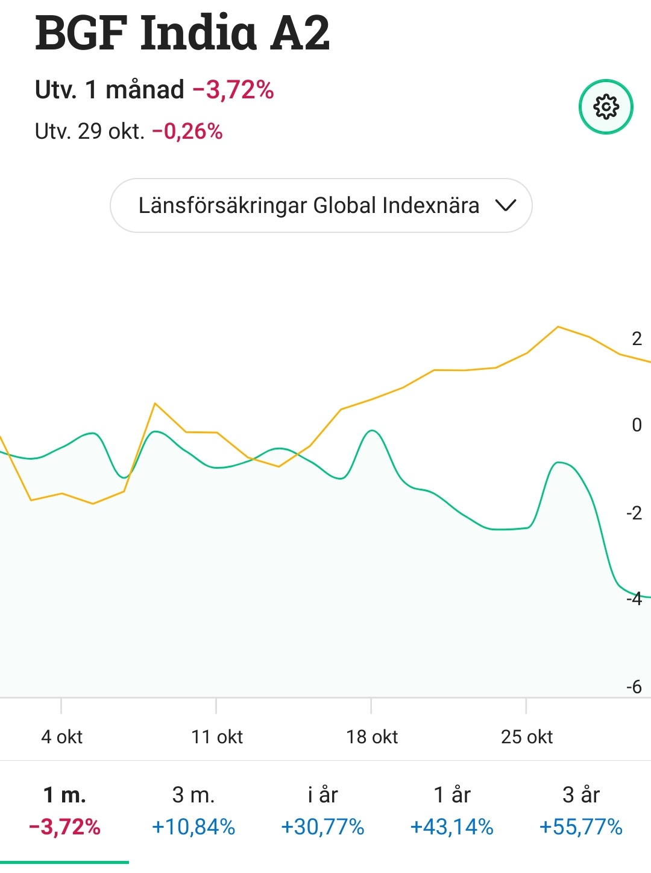Viewport: 651px width, 873px height.
Task: Tap the 4 okt date marker
Action: [x=61, y=737]
